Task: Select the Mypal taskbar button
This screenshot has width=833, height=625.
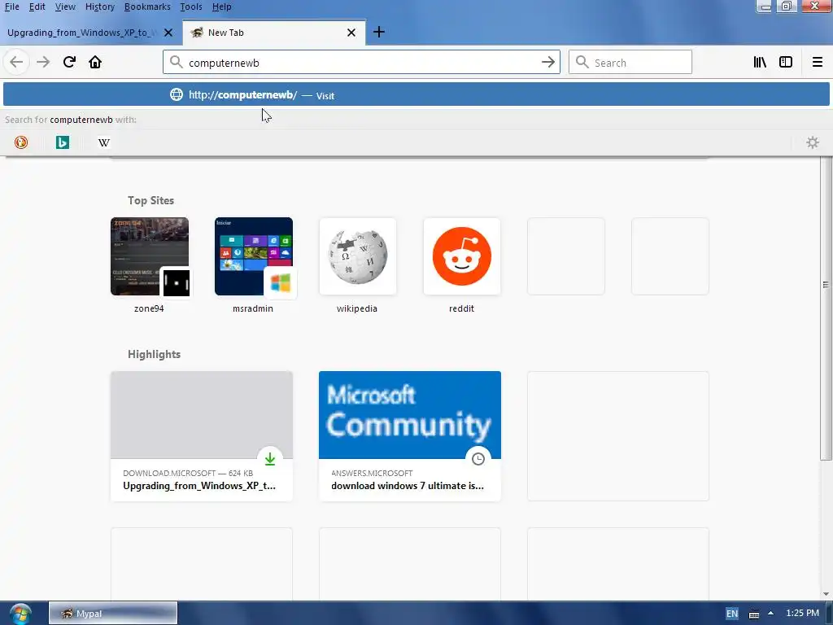Action: coord(113,614)
